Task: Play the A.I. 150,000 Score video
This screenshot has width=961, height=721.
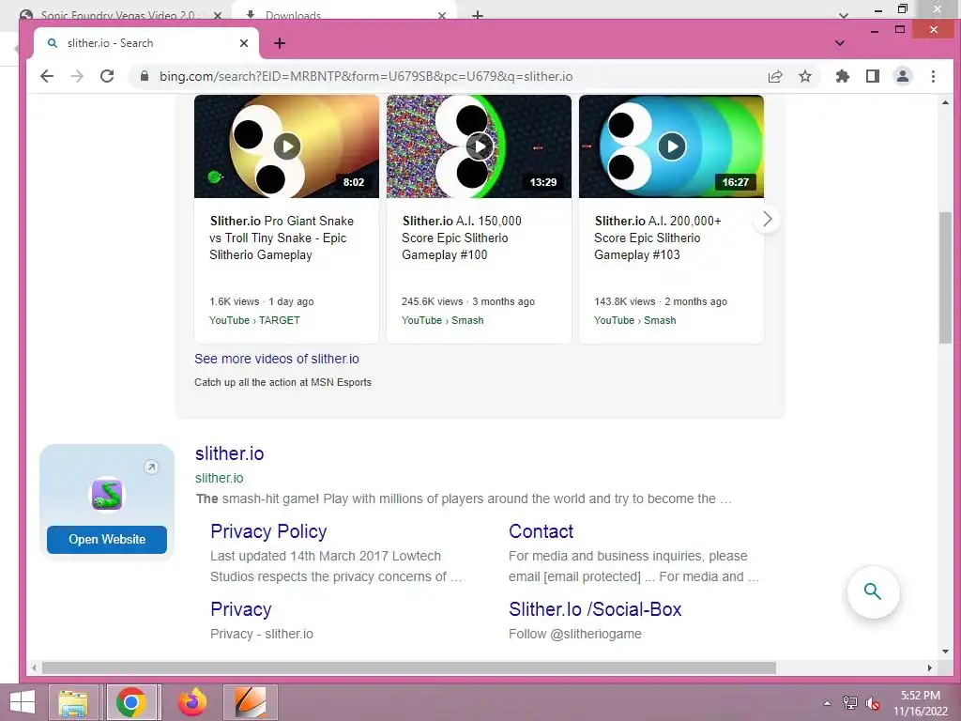Action: (x=480, y=146)
